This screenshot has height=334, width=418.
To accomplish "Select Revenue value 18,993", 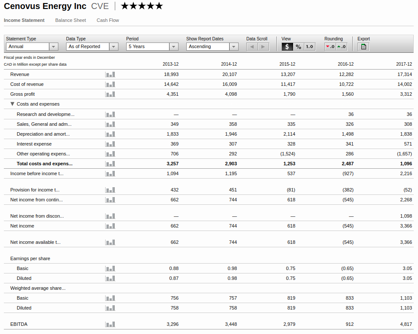I will [171, 74].
